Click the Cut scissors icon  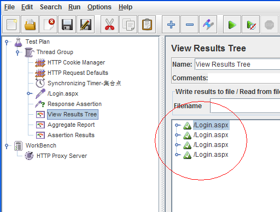109,25
